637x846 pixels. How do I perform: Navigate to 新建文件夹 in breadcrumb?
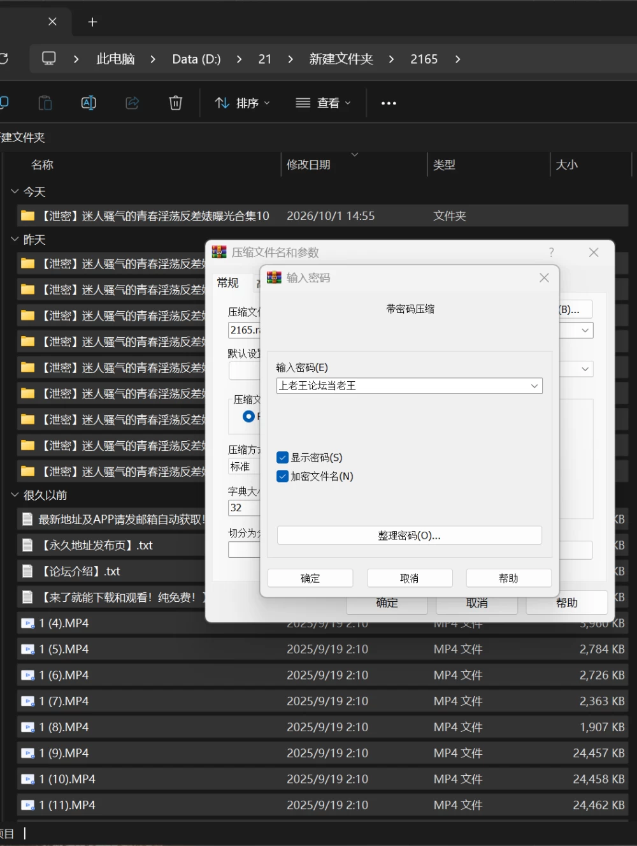(341, 59)
